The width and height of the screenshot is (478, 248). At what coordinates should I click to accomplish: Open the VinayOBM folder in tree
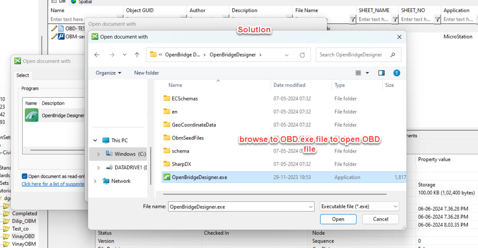tap(24, 244)
